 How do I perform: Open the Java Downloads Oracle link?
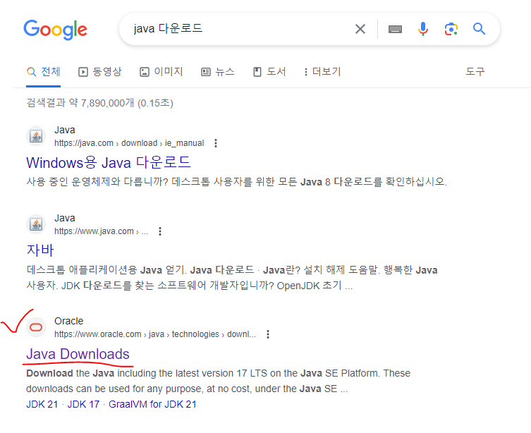tap(78, 354)
